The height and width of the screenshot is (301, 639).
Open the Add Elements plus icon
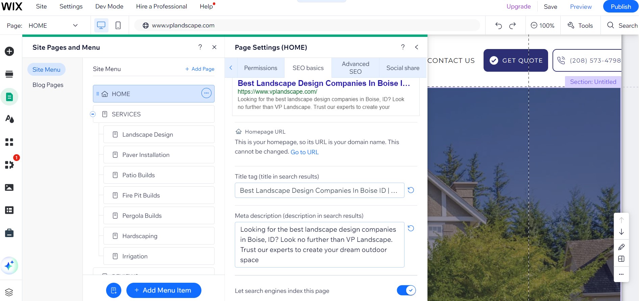[9, 51]
